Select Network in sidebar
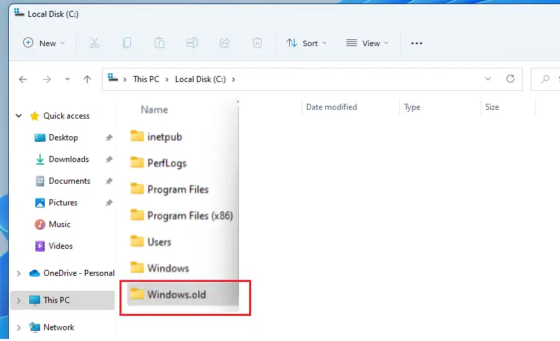This screenshot has width=560, height=341. click(58, 327)
